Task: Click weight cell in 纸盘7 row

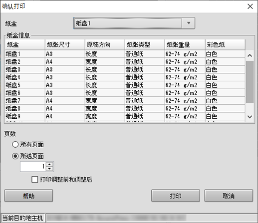Action: click(185, 101)
